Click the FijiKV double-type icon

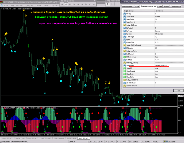pos(125,40)
